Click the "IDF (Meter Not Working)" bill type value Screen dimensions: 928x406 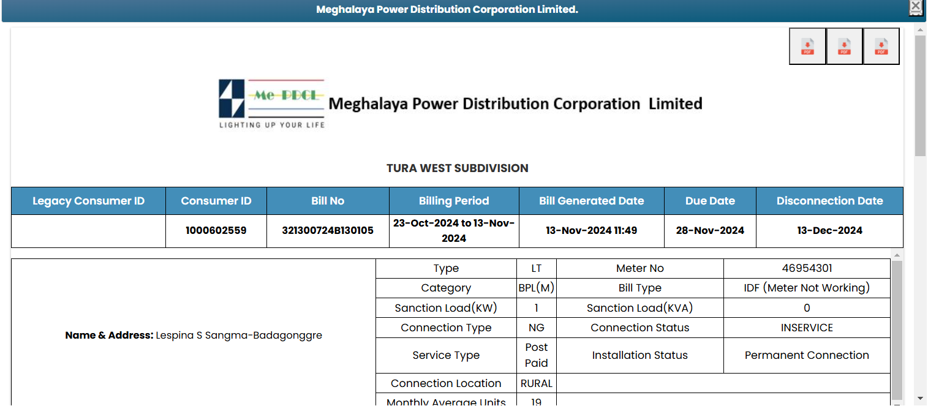tap(807, 288)
